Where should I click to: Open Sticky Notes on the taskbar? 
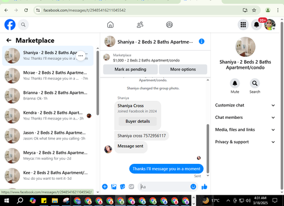(44, 200)
